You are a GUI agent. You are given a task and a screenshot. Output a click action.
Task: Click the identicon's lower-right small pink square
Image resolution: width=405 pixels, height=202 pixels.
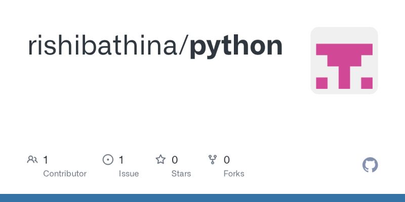tap(367, 83)
